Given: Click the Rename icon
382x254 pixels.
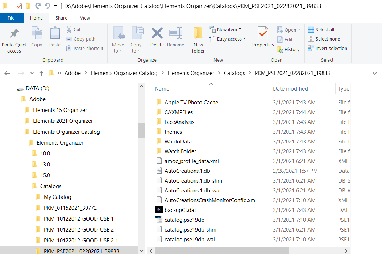Looking at the screenshot, I should (x=176, y=33).
